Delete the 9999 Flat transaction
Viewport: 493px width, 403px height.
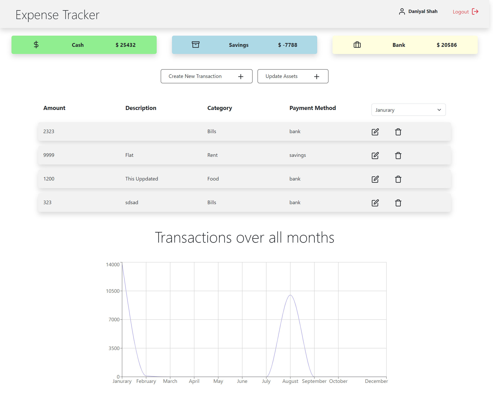tap(398, 156)
